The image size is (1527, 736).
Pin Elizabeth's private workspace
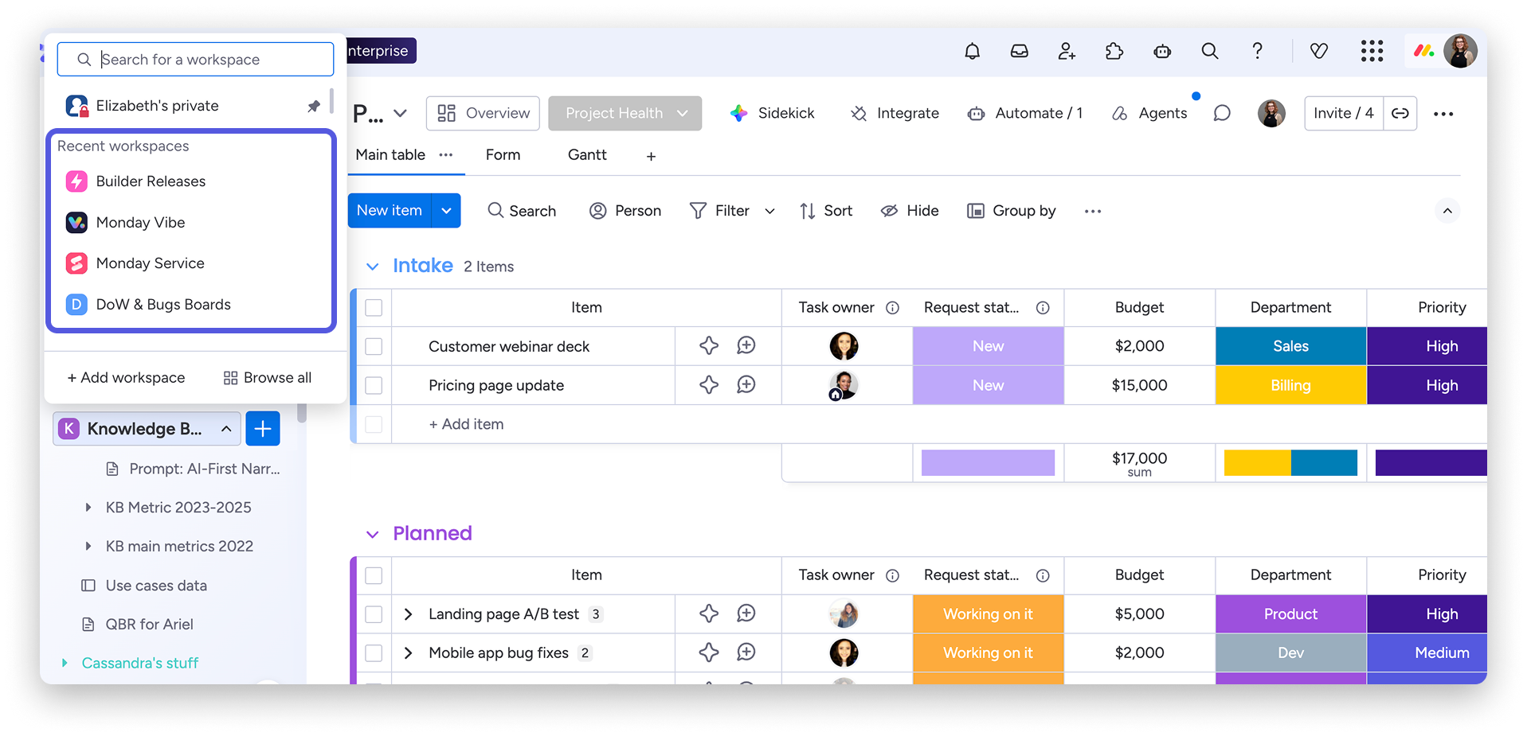point(314,106)
